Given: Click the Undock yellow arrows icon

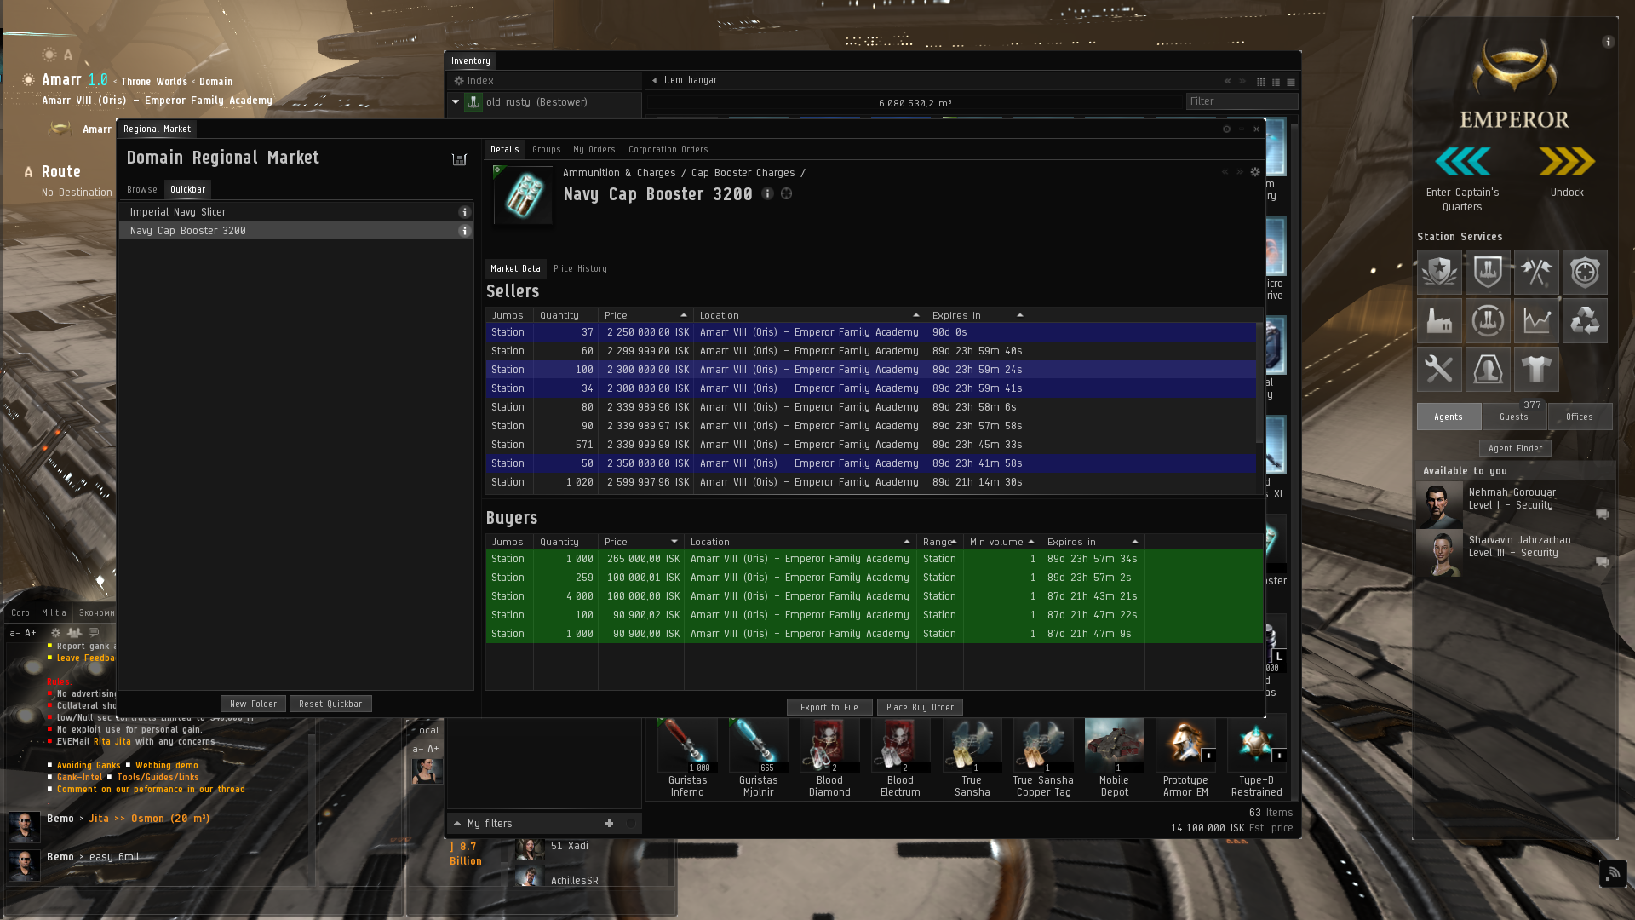Looking at the screenshot, I should tap(1567, 162).
